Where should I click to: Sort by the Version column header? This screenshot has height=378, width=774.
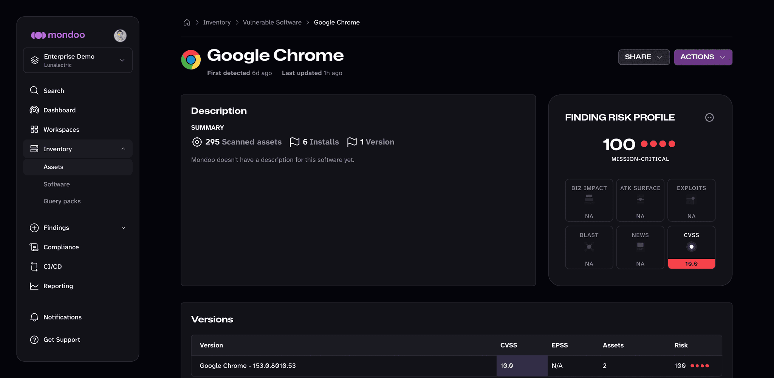click(211, 345)
